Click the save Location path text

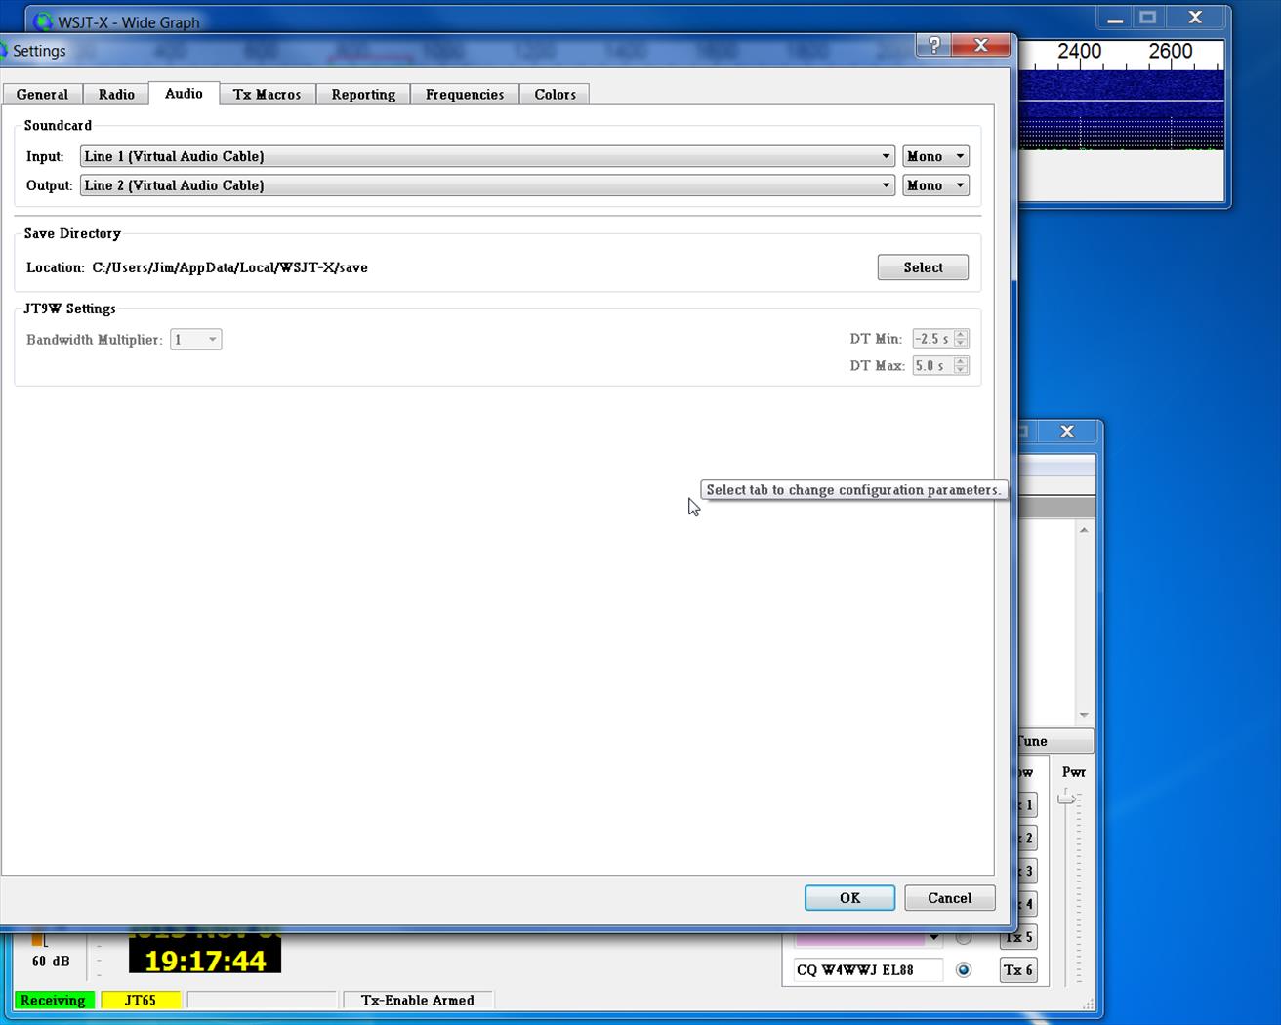click(230, 267)
